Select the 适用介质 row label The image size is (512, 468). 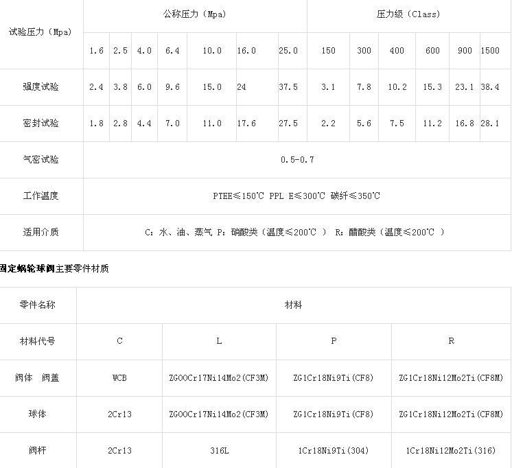tap(40, 233)
